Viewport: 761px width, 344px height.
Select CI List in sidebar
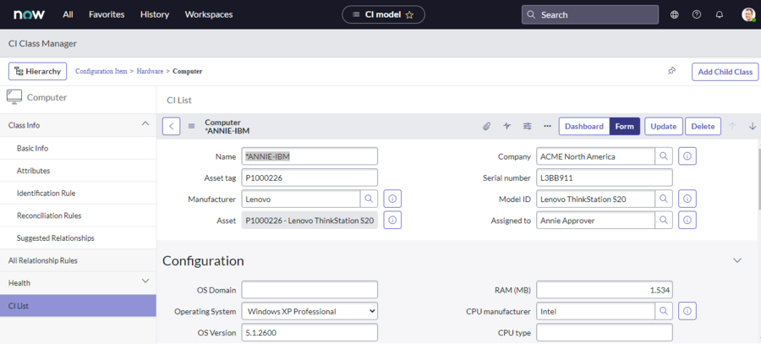click(x=78, y=306)
